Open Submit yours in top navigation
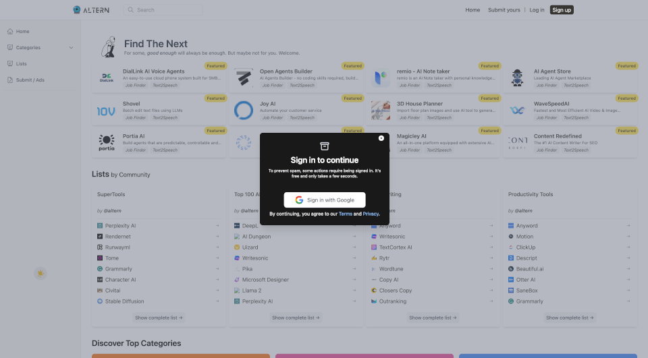This screenshot has width=648, height=358. pos(504,10)
